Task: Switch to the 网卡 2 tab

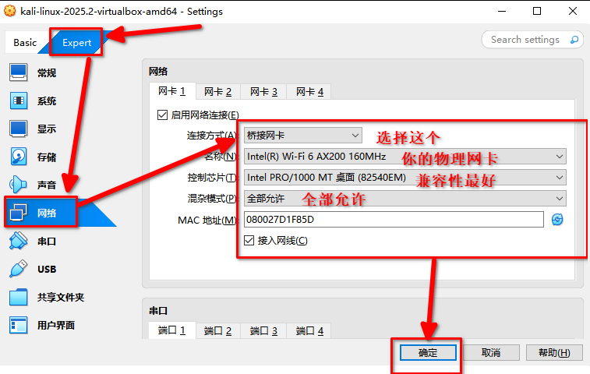Action: tap(217, 92)
